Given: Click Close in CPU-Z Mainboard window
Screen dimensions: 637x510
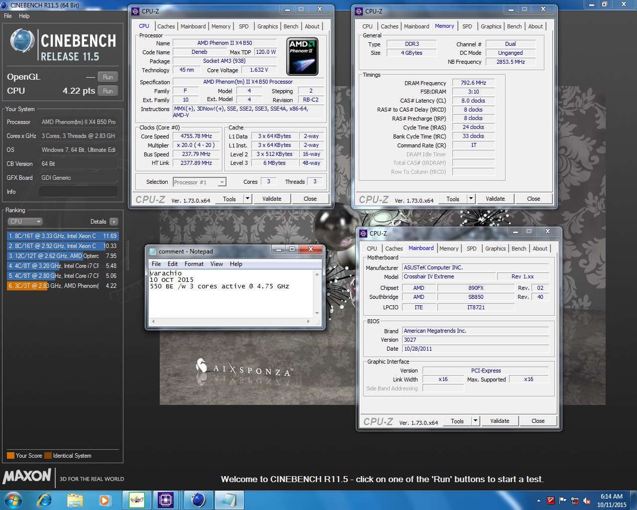Looking at the screenshot, I should point(538,421).
